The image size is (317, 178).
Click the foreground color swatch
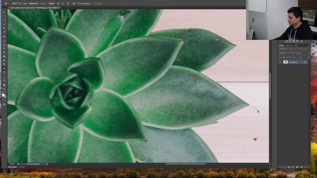pos(3,94)
